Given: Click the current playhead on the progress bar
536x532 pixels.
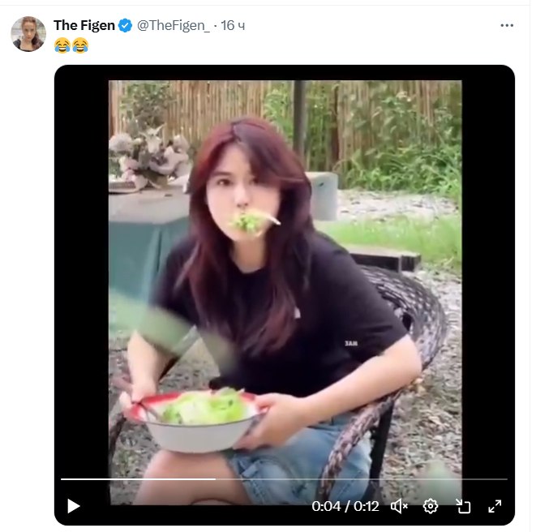Looking at the screenshot, I should [216, 479].
